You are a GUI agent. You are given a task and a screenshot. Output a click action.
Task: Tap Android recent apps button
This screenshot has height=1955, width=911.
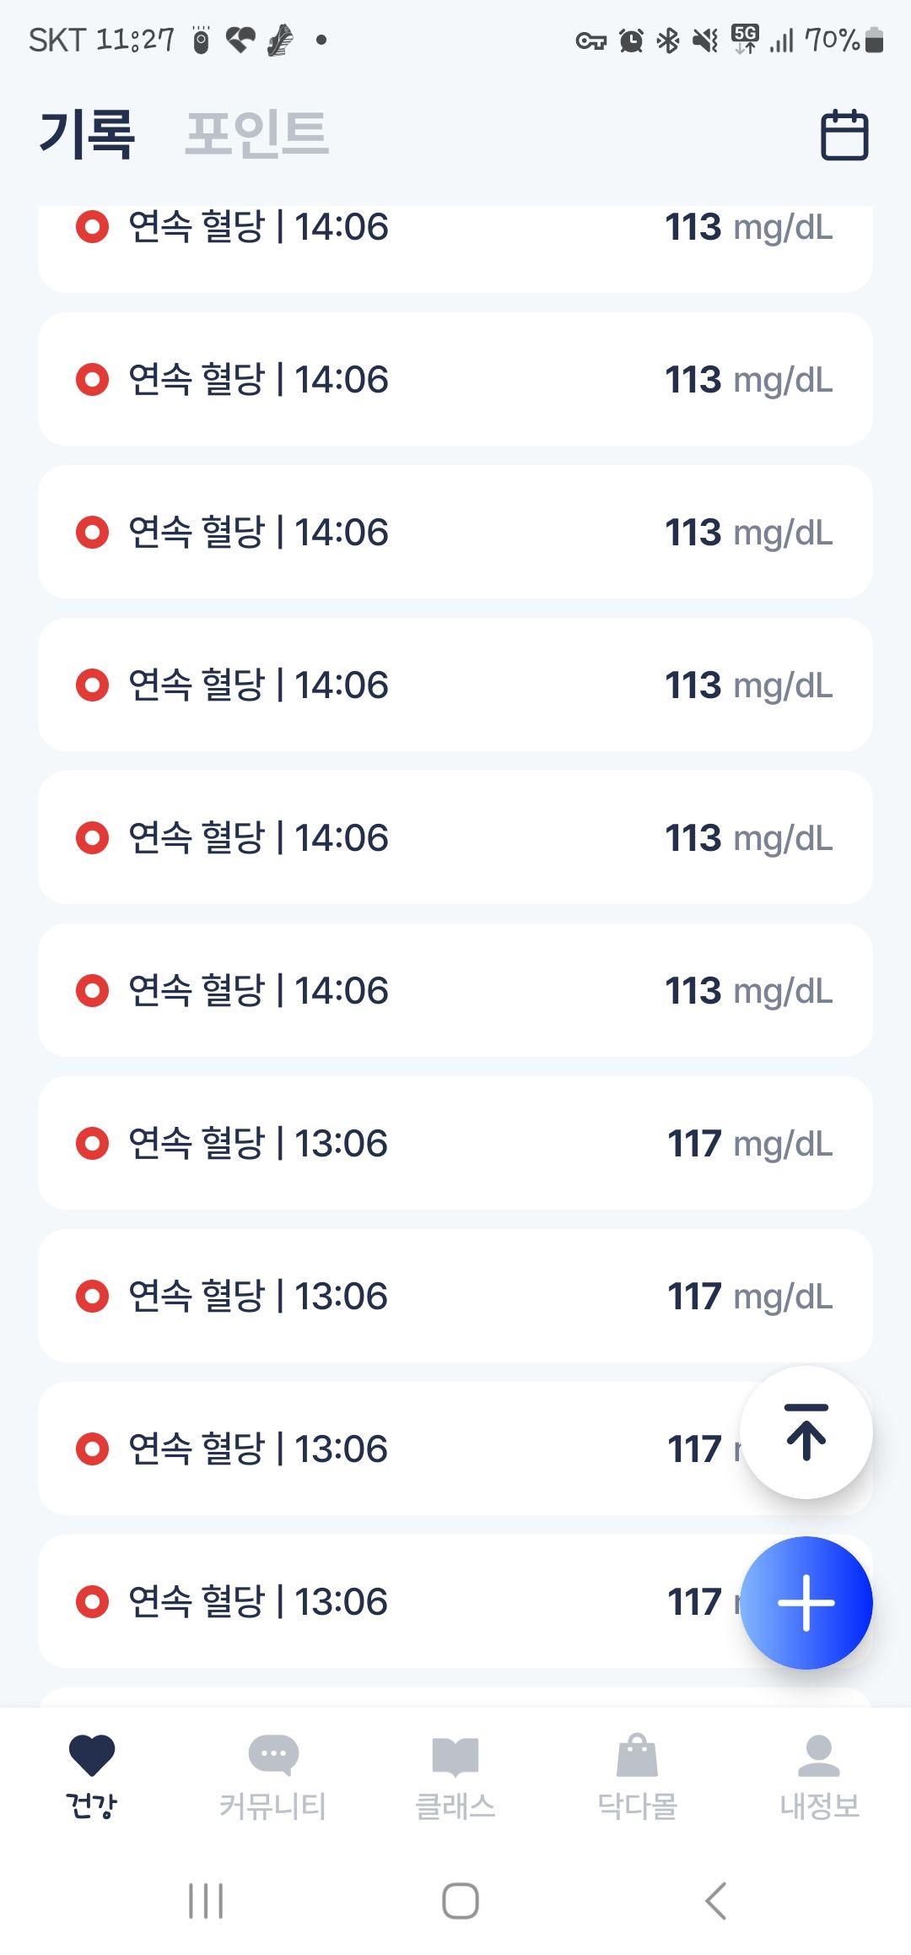point(206,1901)
